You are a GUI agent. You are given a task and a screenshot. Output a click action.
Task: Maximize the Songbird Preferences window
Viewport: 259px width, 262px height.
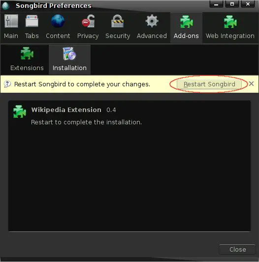232,4
